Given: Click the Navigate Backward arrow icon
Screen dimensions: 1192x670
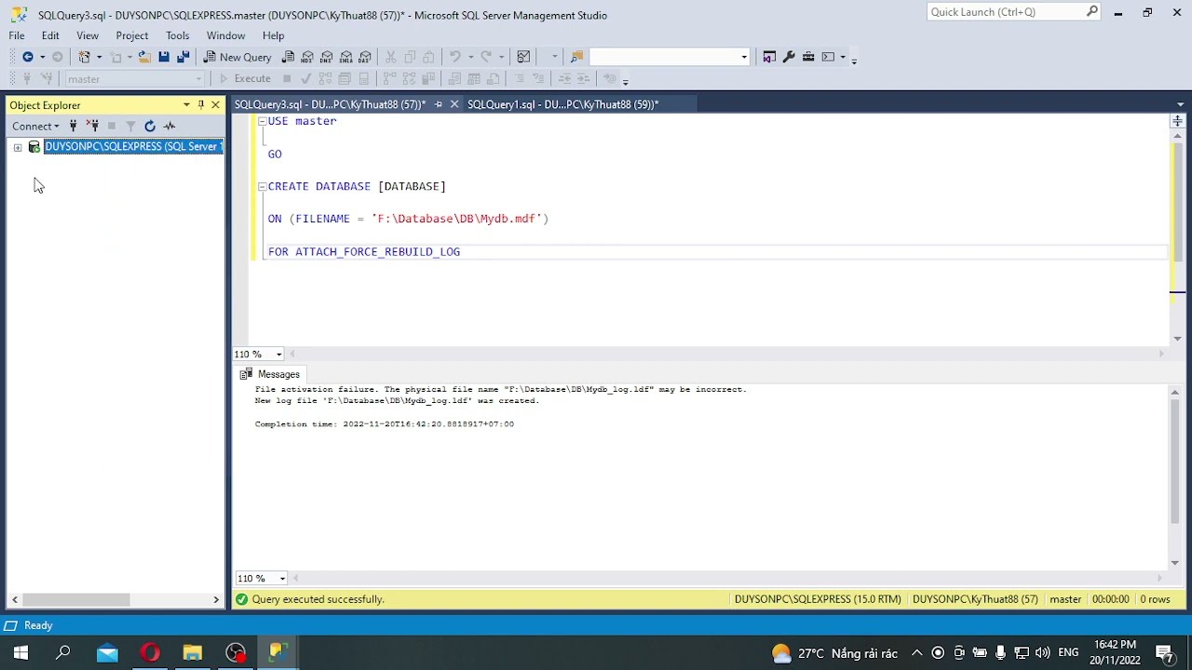Looking at the screenshot, I should click(28, 57).
